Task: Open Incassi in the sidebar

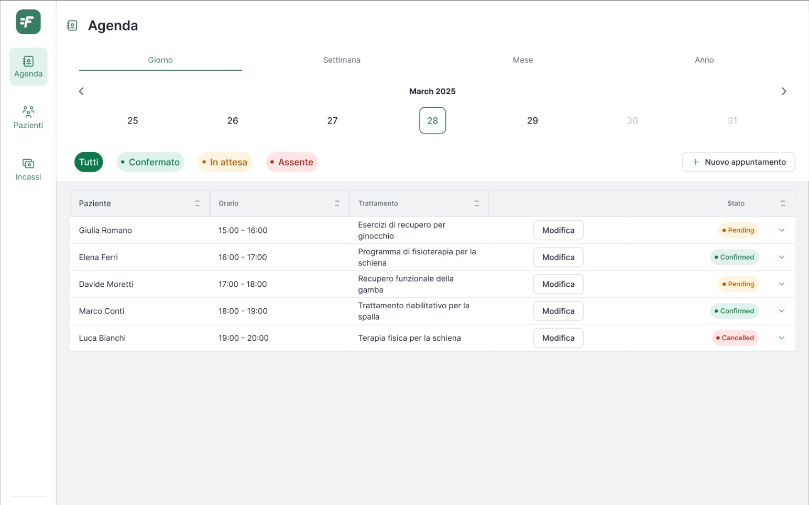Action: pyautogui.click(x=28, y=170)
